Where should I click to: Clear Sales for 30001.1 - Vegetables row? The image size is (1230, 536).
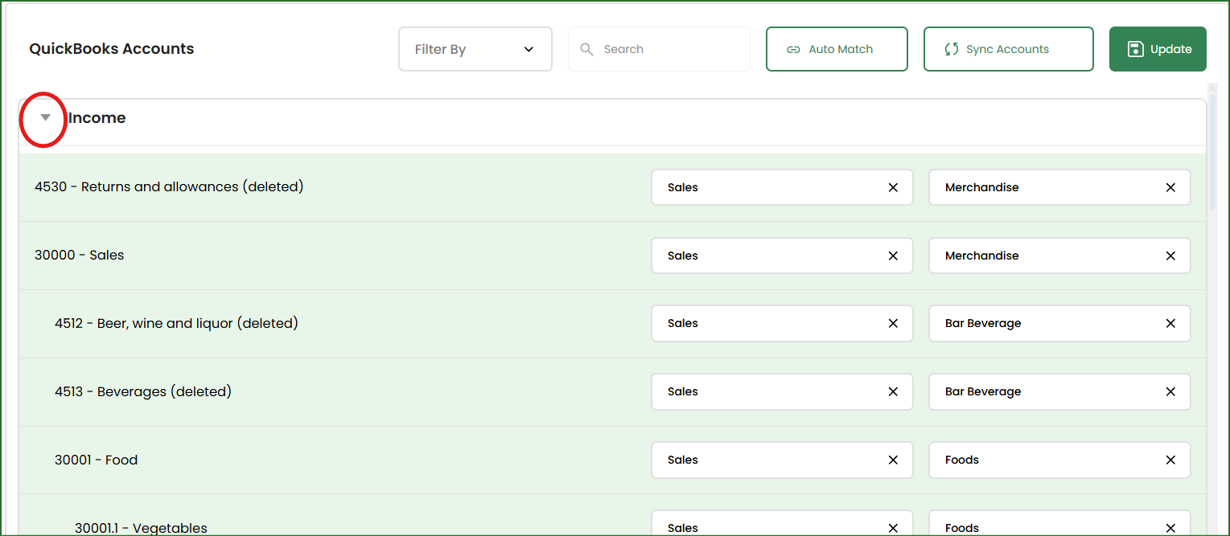[x=893, y=528]
